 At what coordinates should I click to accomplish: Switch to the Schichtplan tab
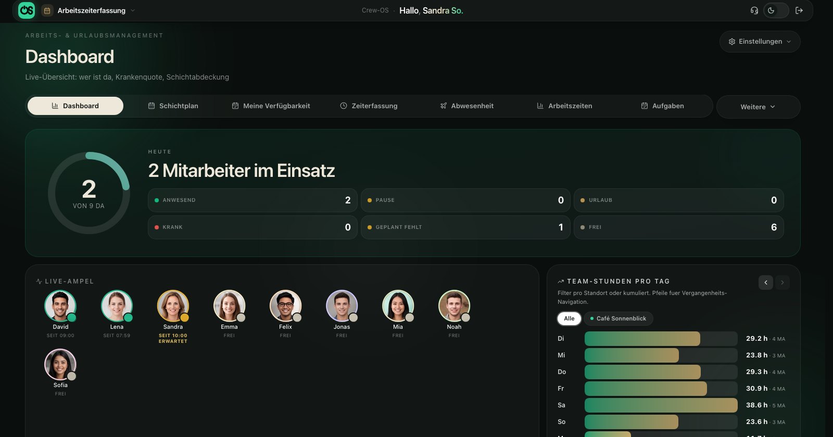coord(173,106)
